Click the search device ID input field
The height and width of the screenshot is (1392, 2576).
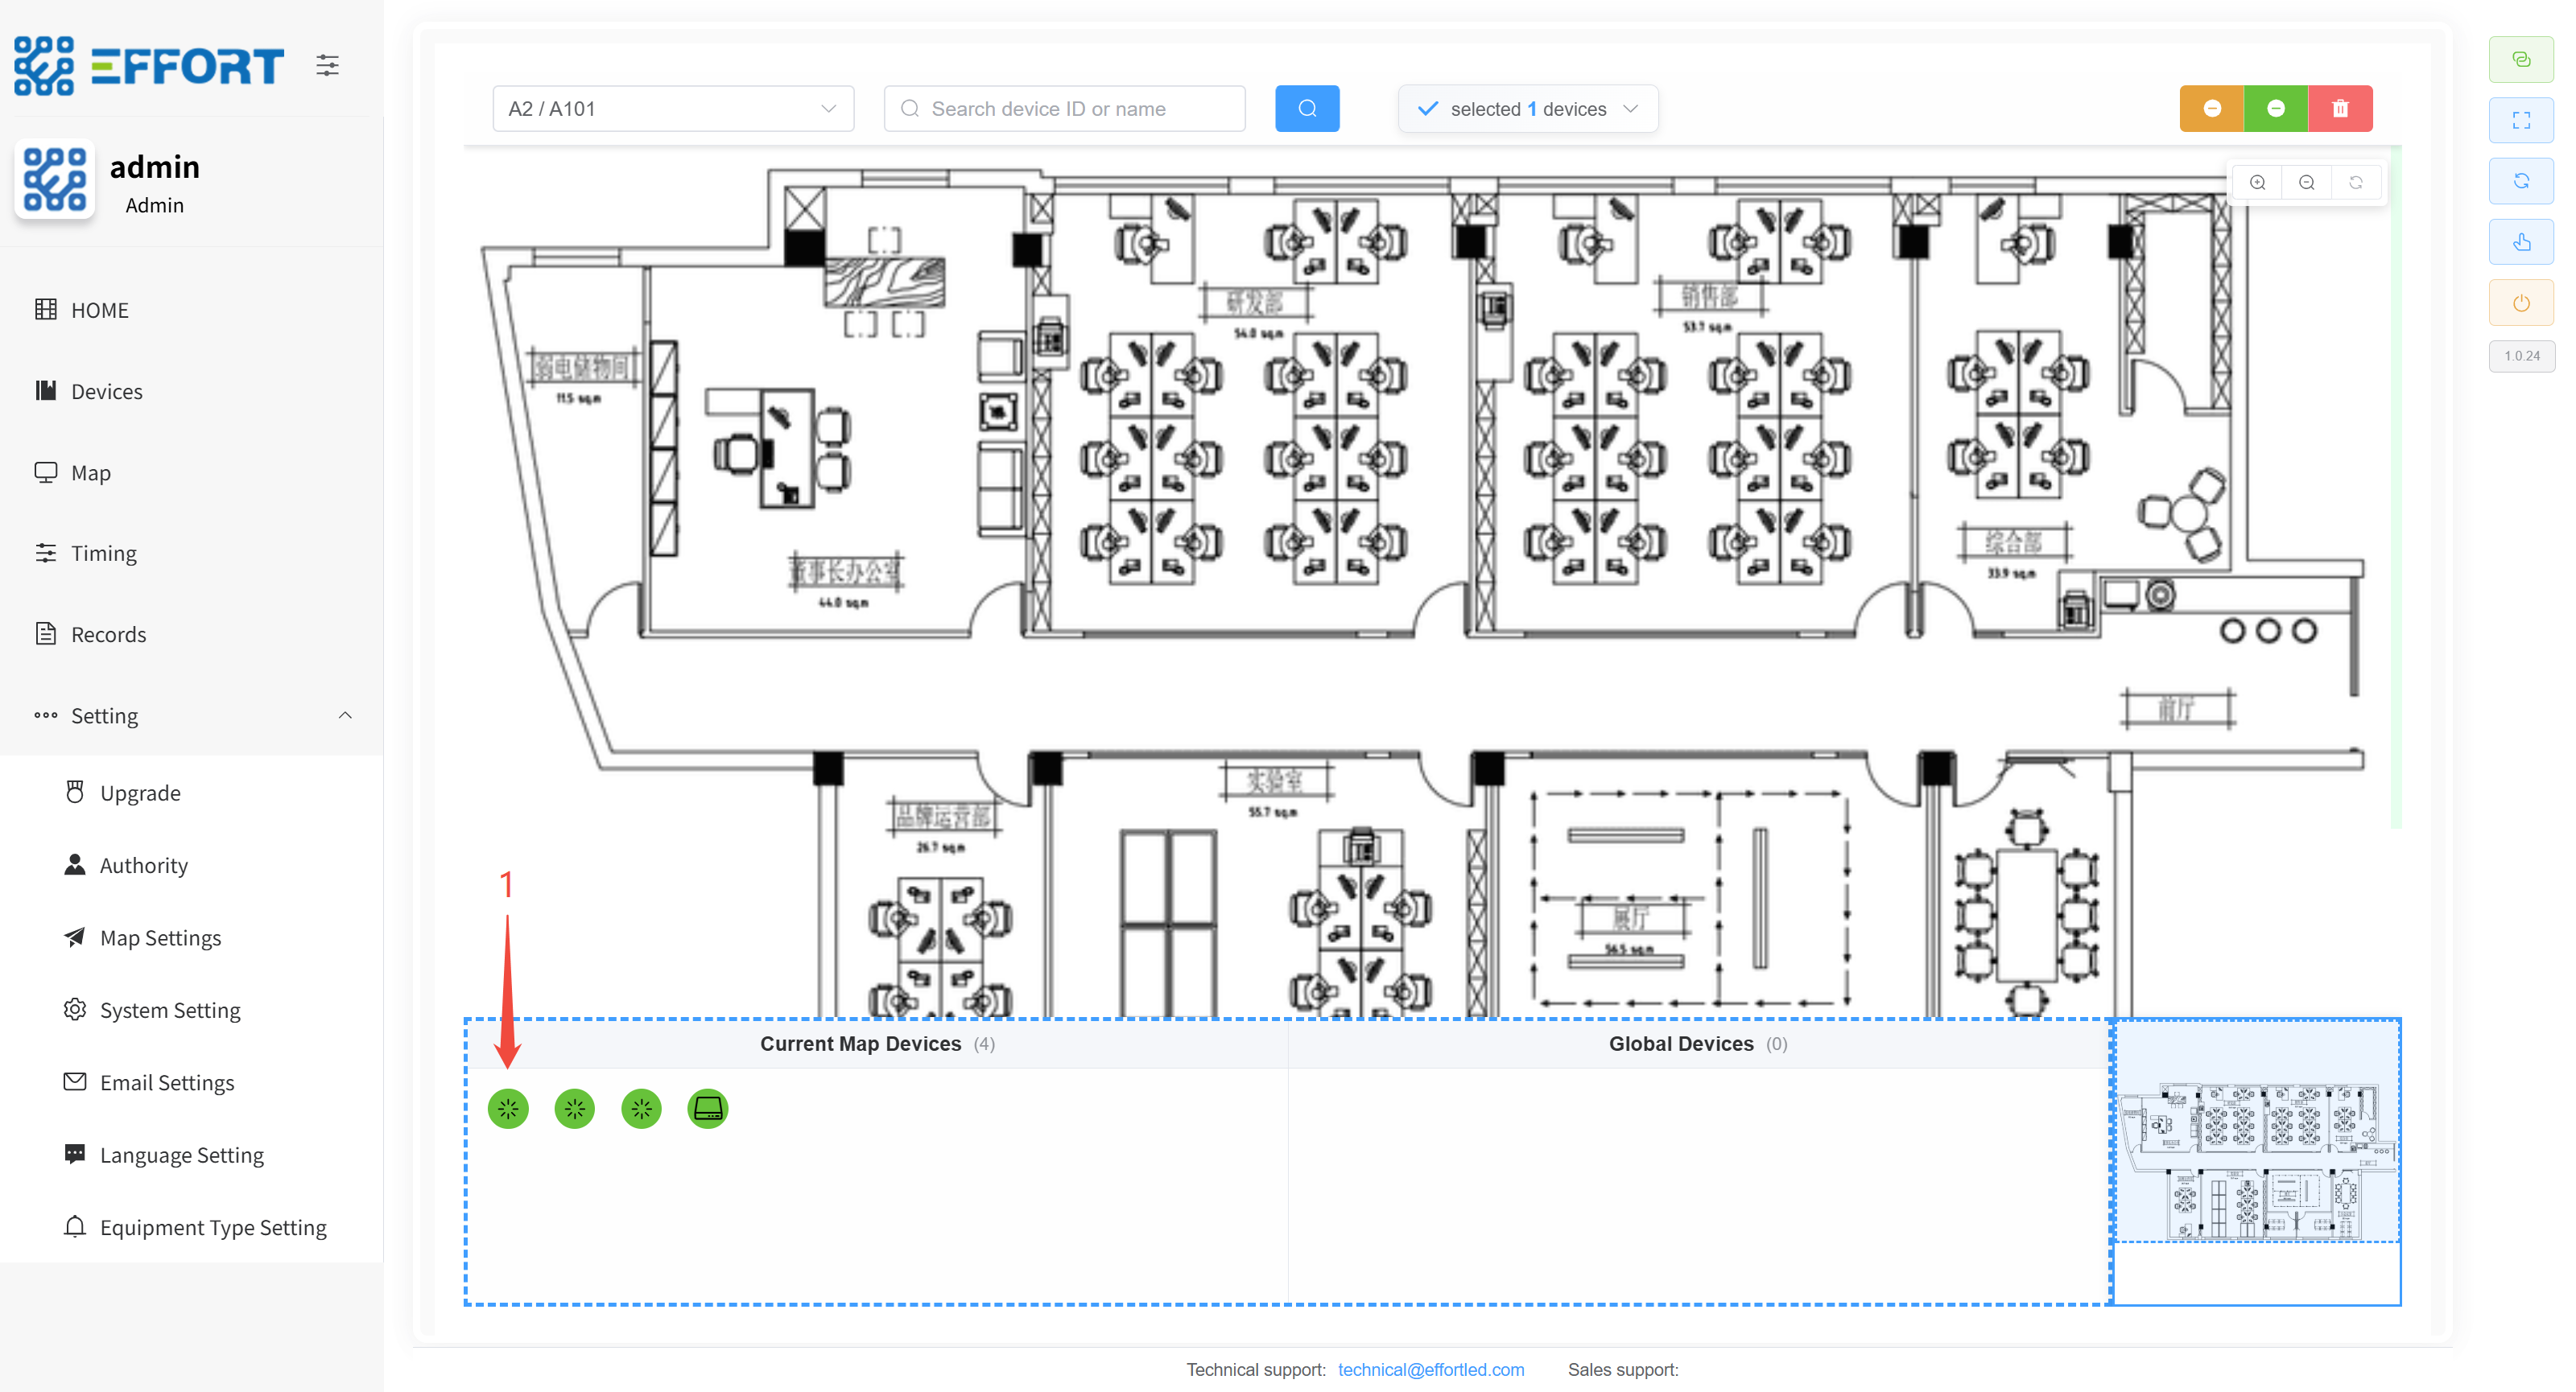pos(1064,109)
